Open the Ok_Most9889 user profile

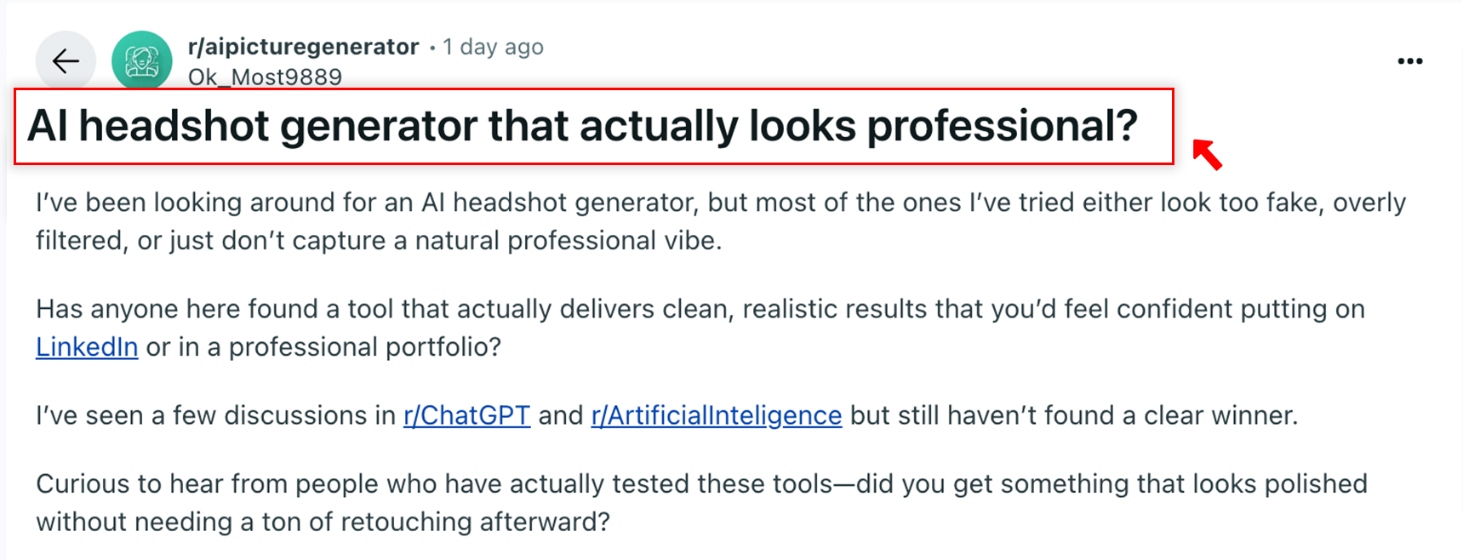tap(265, 77)
